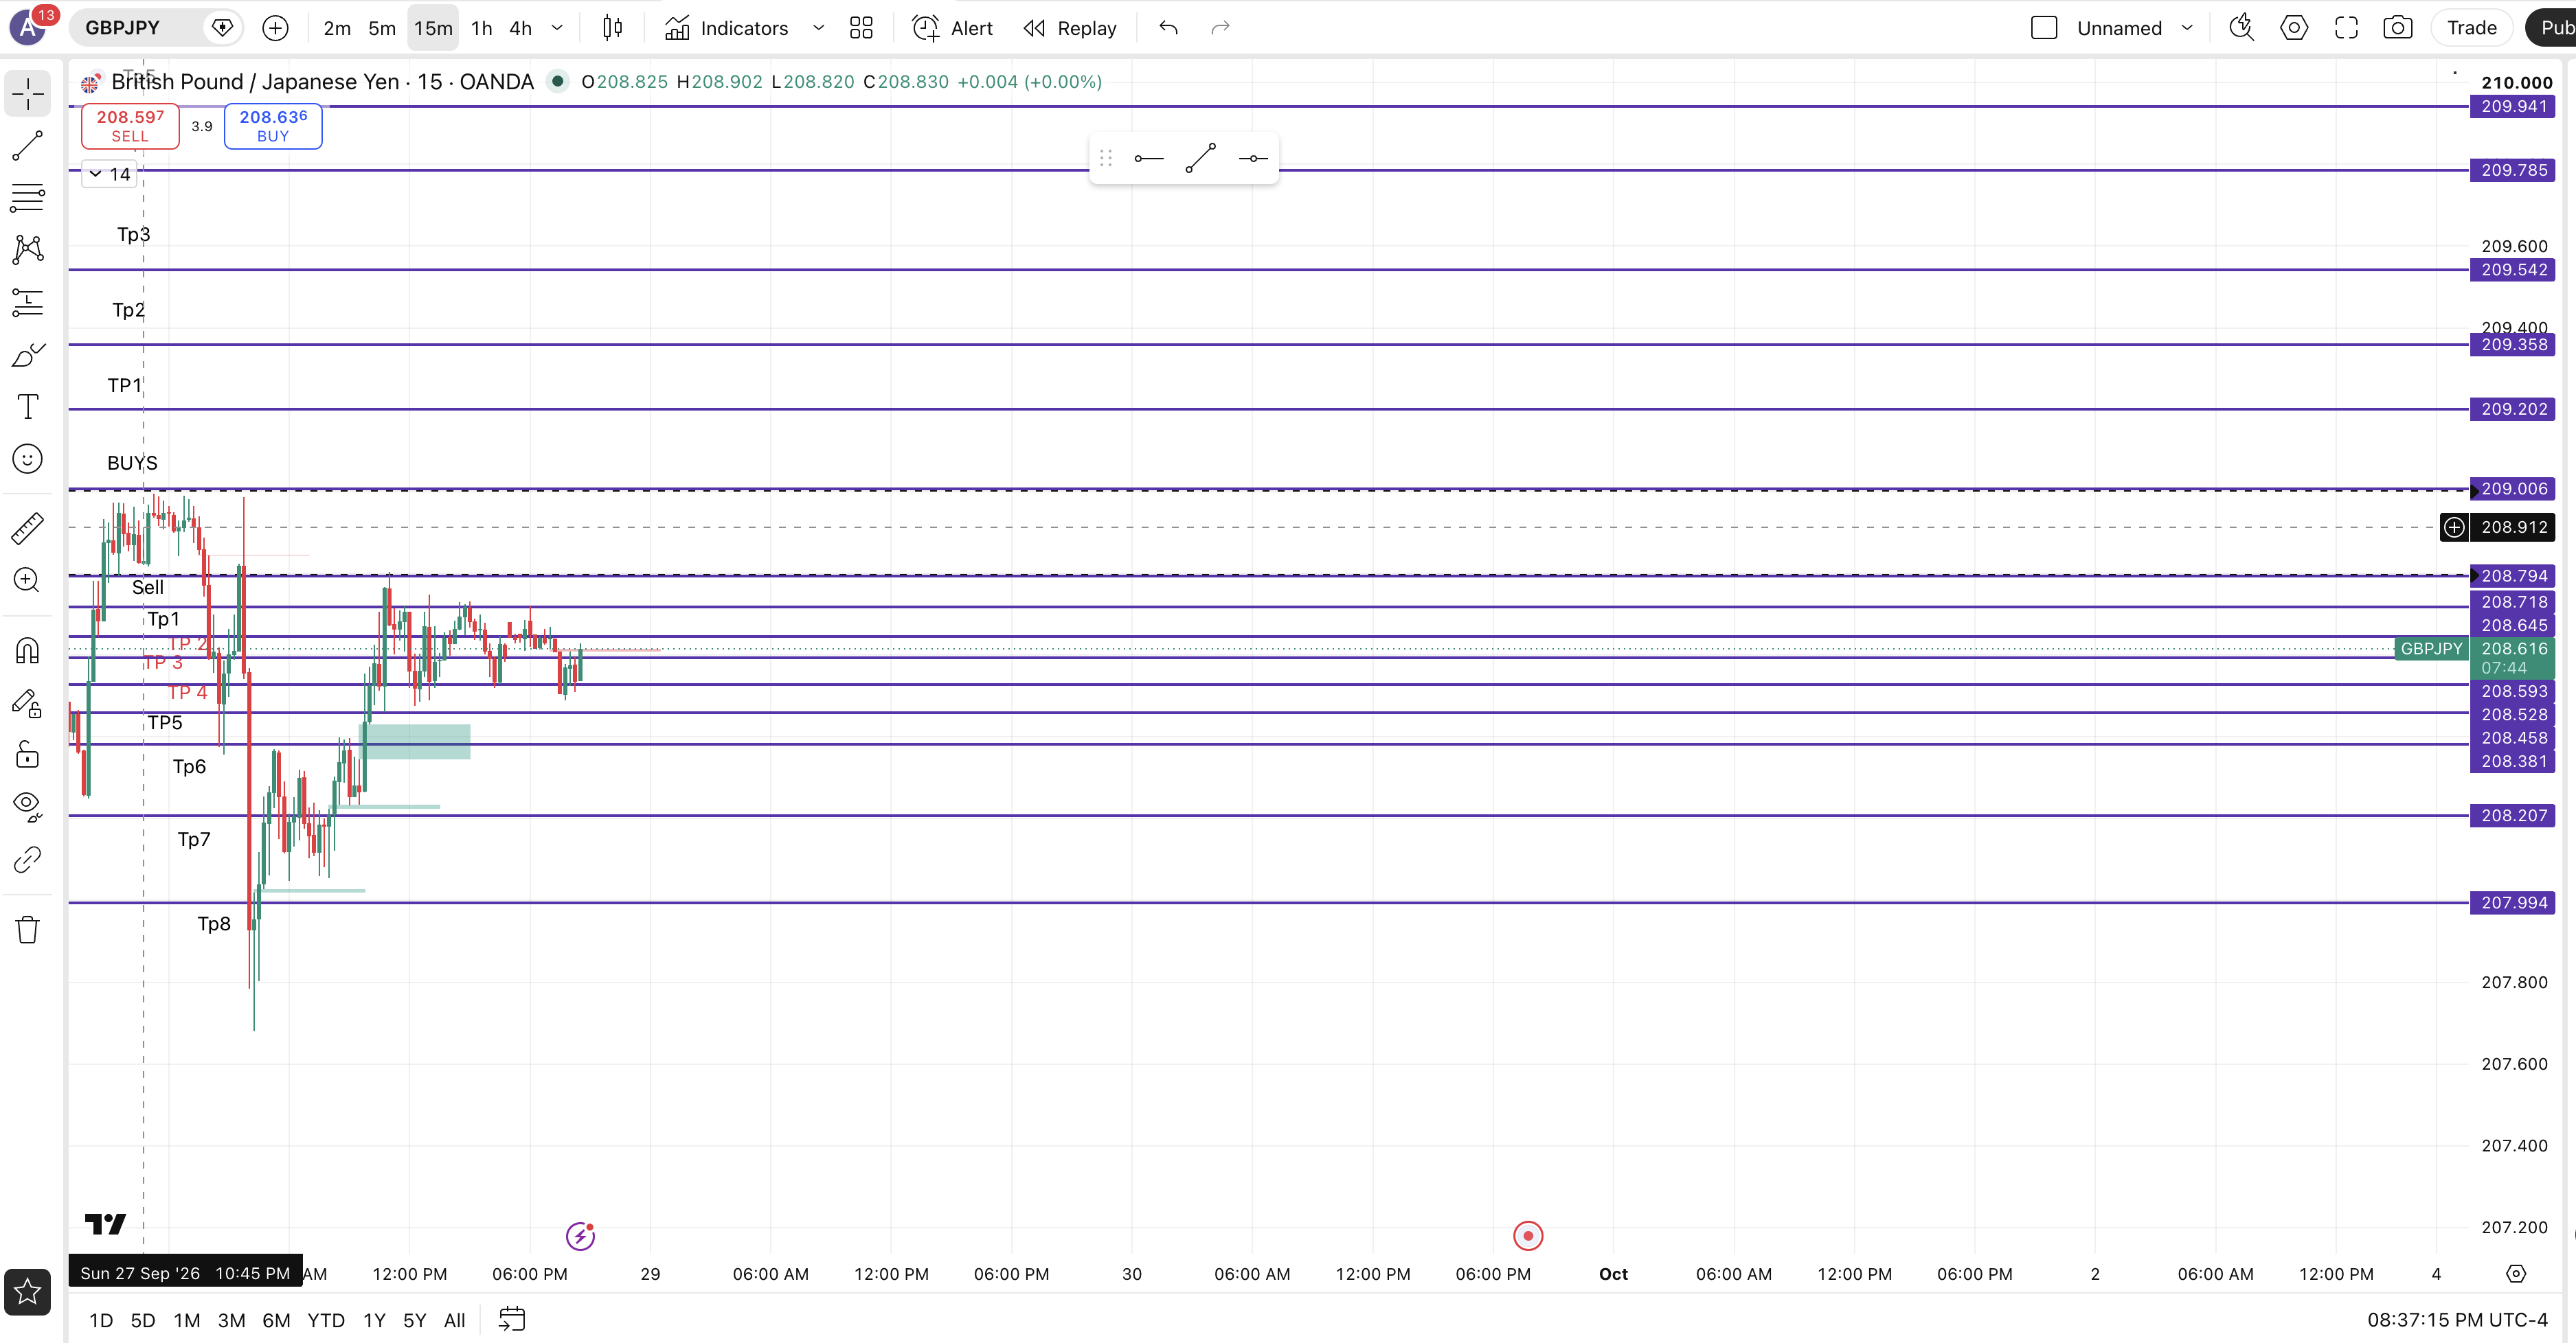The height and width of the screenshot is (1343, 2576).
Task: Select the ruler measure tool
Action: click(27, 527)
